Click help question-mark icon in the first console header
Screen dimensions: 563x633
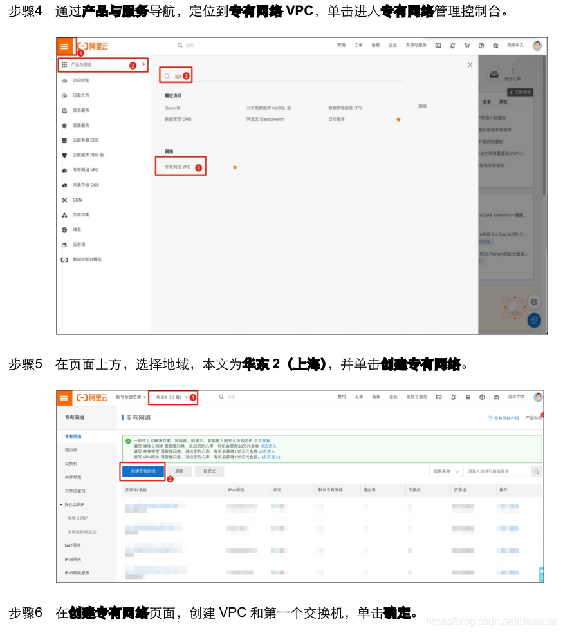[481, 46]
